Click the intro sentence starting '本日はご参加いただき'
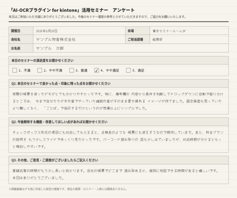Image resolution: width=237 pixels, height=198 pixels. [97, 17]
